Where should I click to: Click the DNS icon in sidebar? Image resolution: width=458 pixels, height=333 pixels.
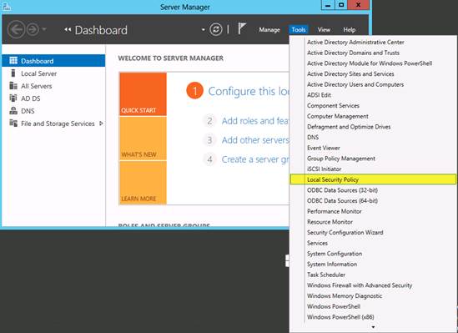coord(13,111)
